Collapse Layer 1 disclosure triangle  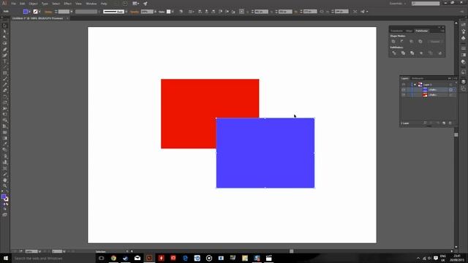[415, 85]
